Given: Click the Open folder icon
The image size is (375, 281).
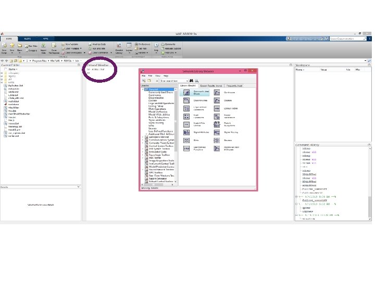Looking at the screenshot, I should [20, 45].
